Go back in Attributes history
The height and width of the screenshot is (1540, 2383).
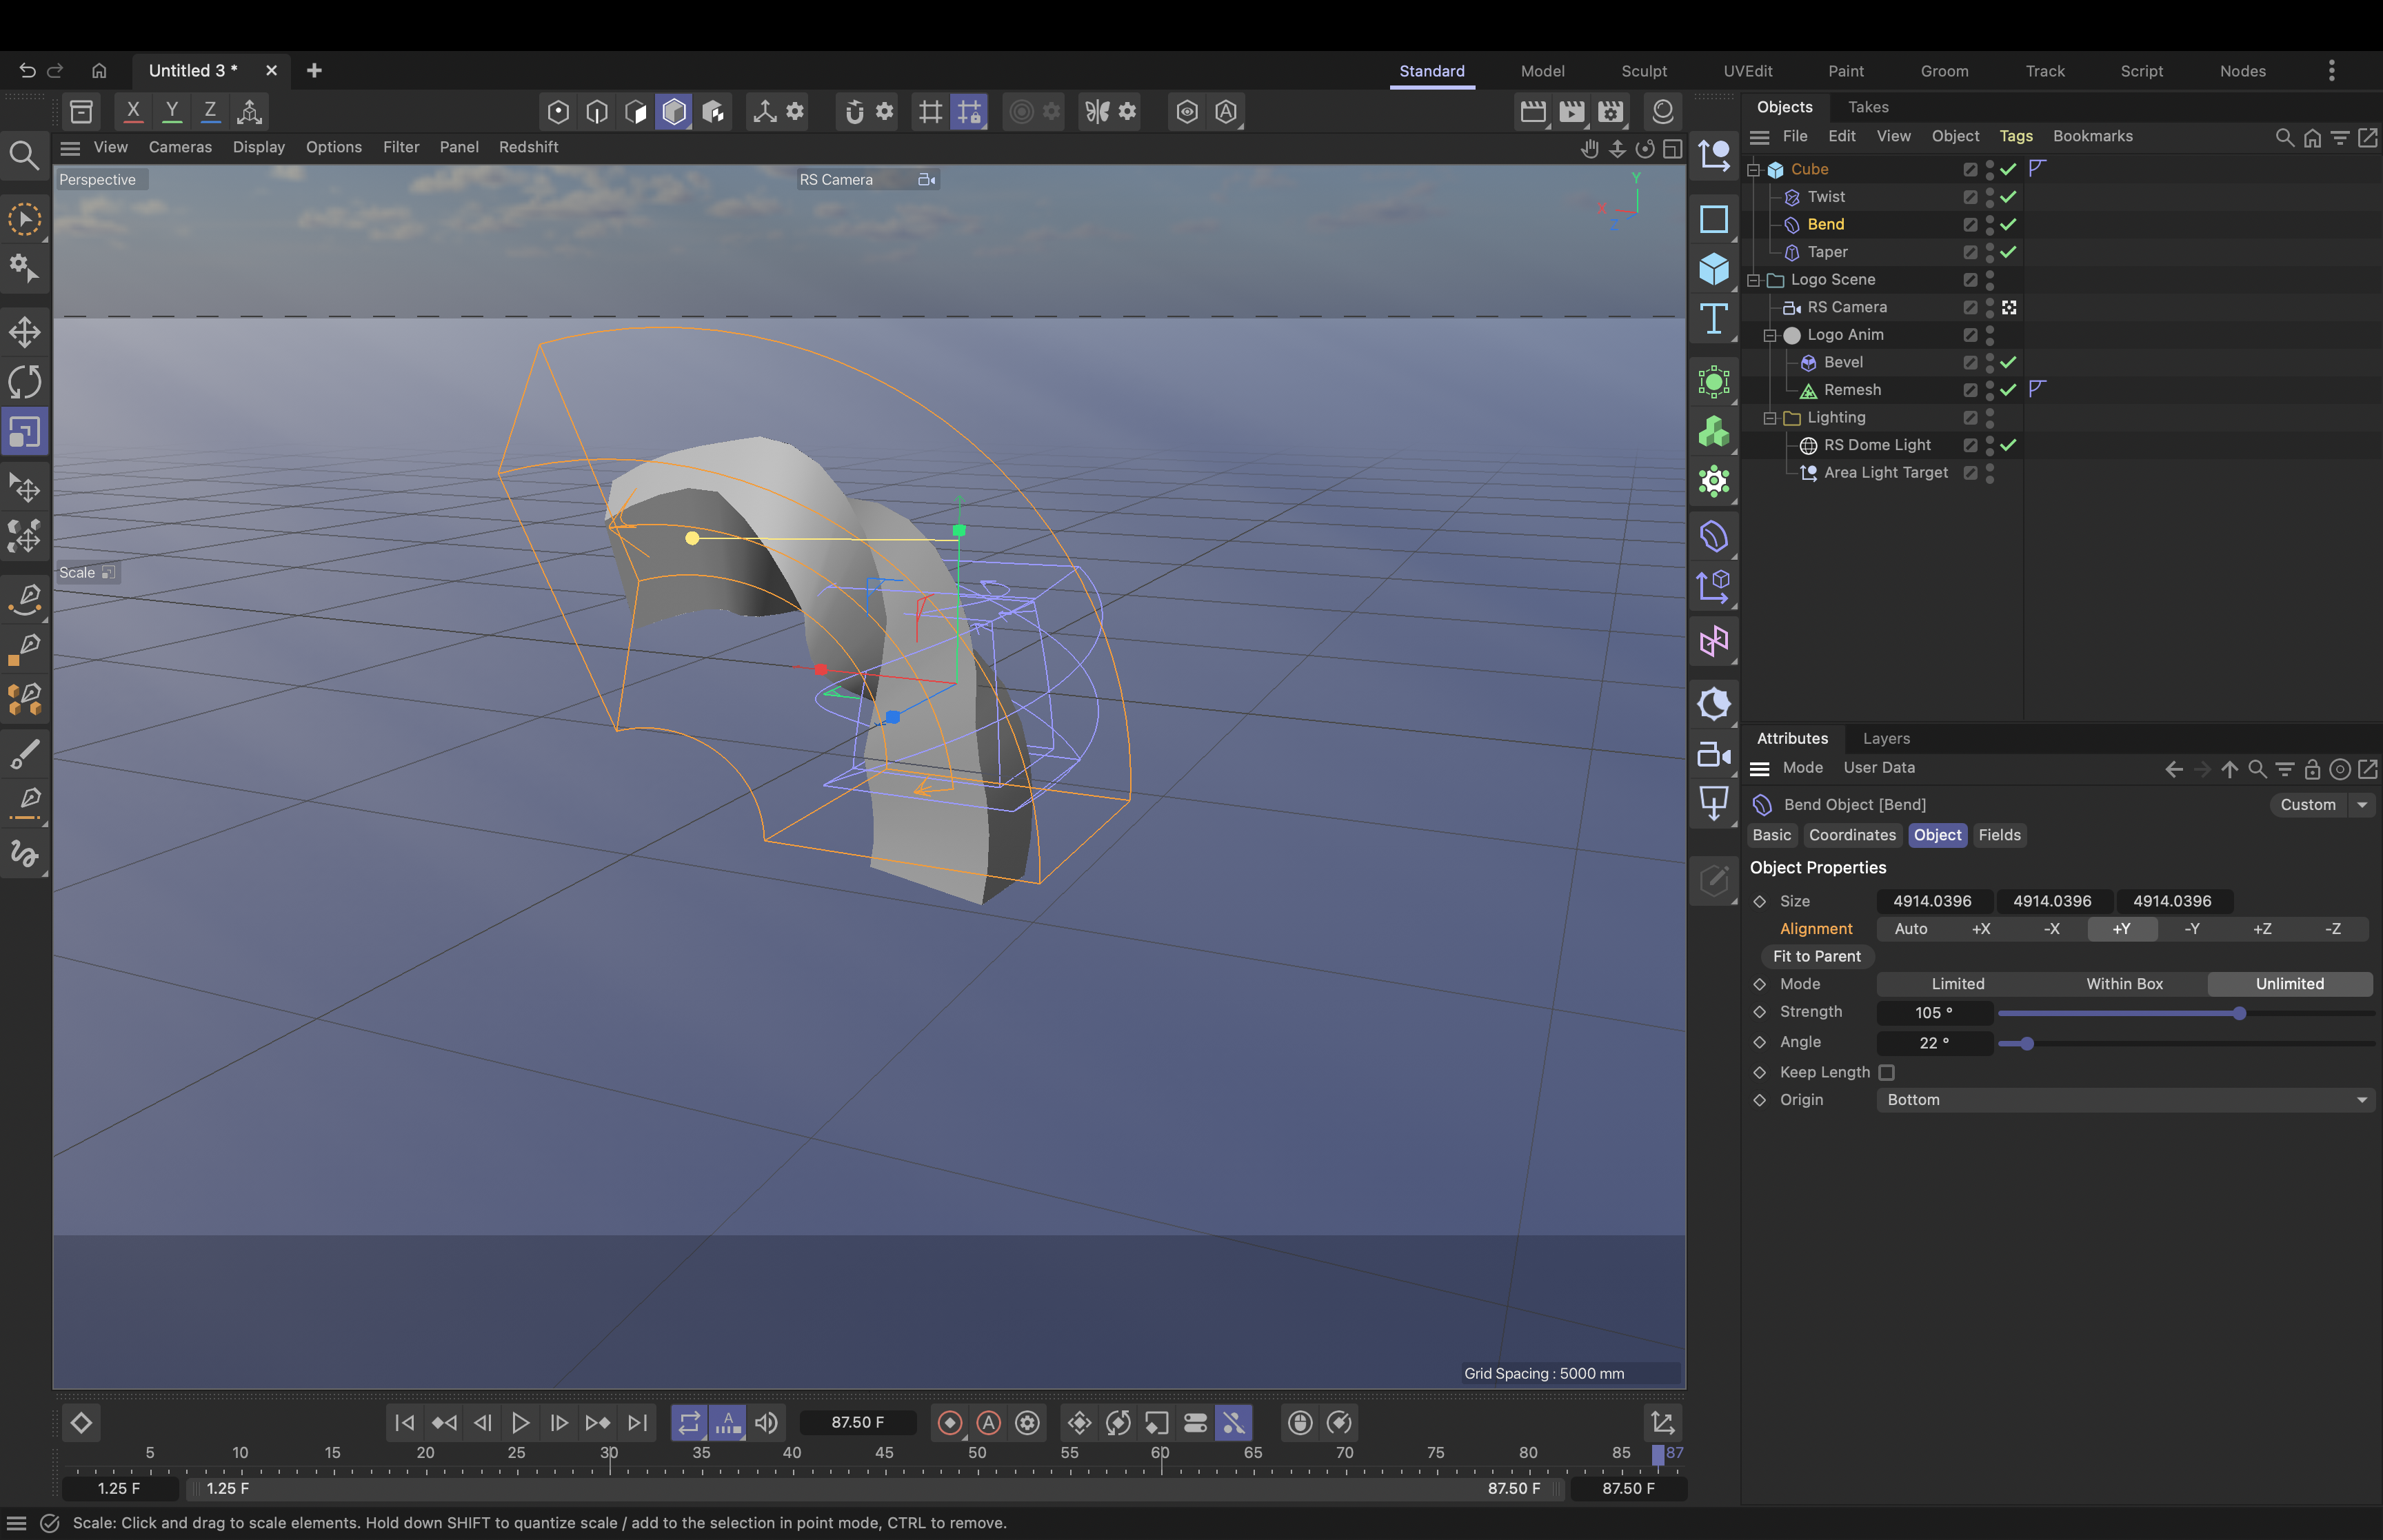2173,768
